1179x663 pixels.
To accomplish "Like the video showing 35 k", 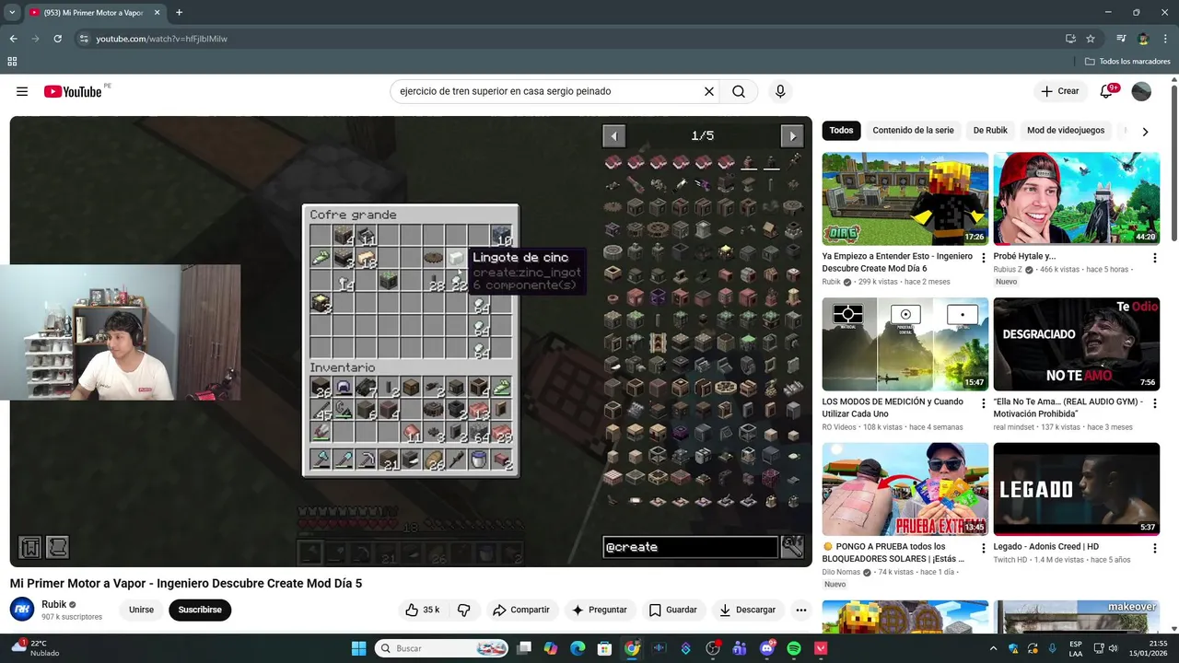I will tap(422, 610).
